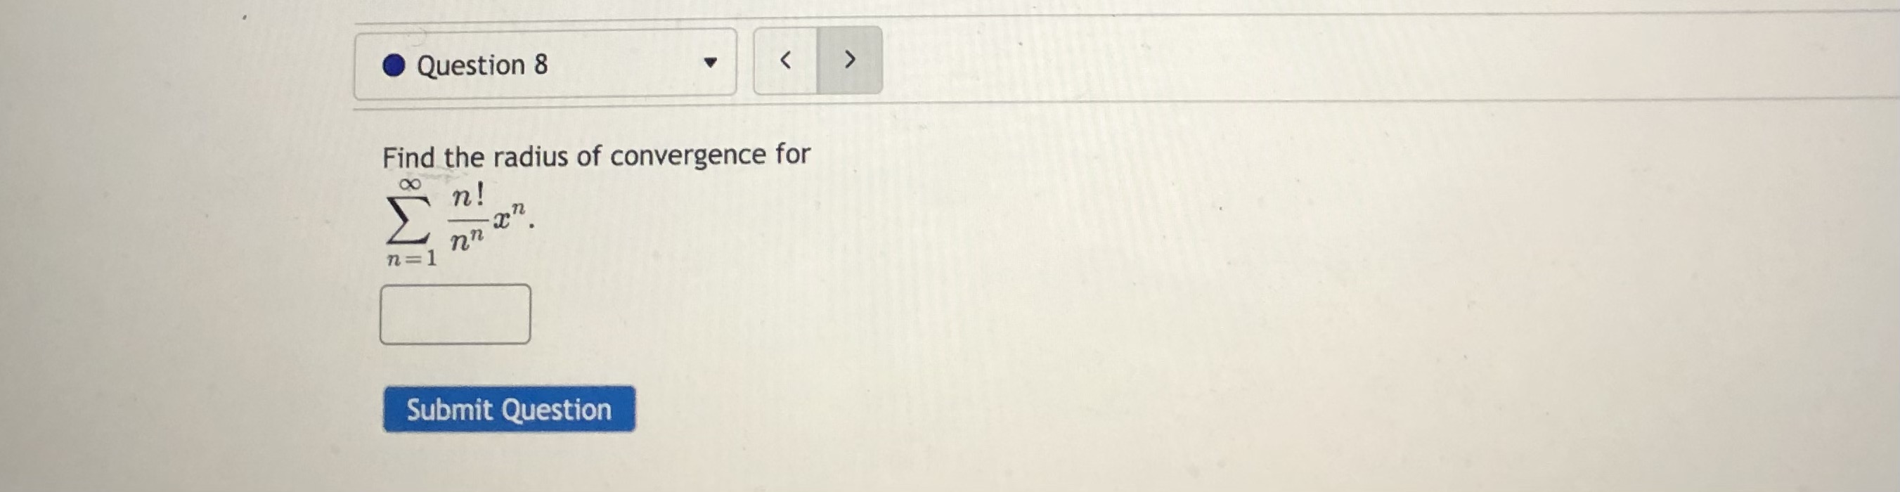Select the Question 8 label in the selector
The image size is (1900, 492).
[482, 65]
